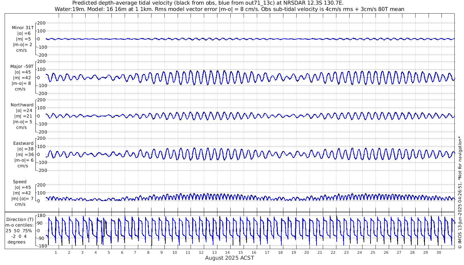Click the '-2 0 4' centile values
This screenshot has height=265, width=464.
pyautogui.click(x=19, y=236)
